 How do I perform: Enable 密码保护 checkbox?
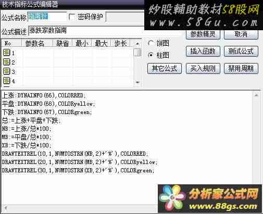(x=71, y=17)
